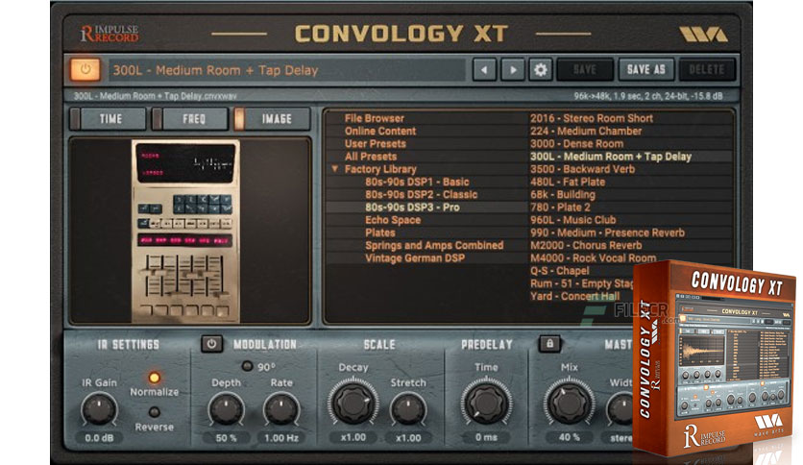Select preset 3500 - Backward Verb
The width and height of the screenshot is (803, 465).
pos(582,169)
